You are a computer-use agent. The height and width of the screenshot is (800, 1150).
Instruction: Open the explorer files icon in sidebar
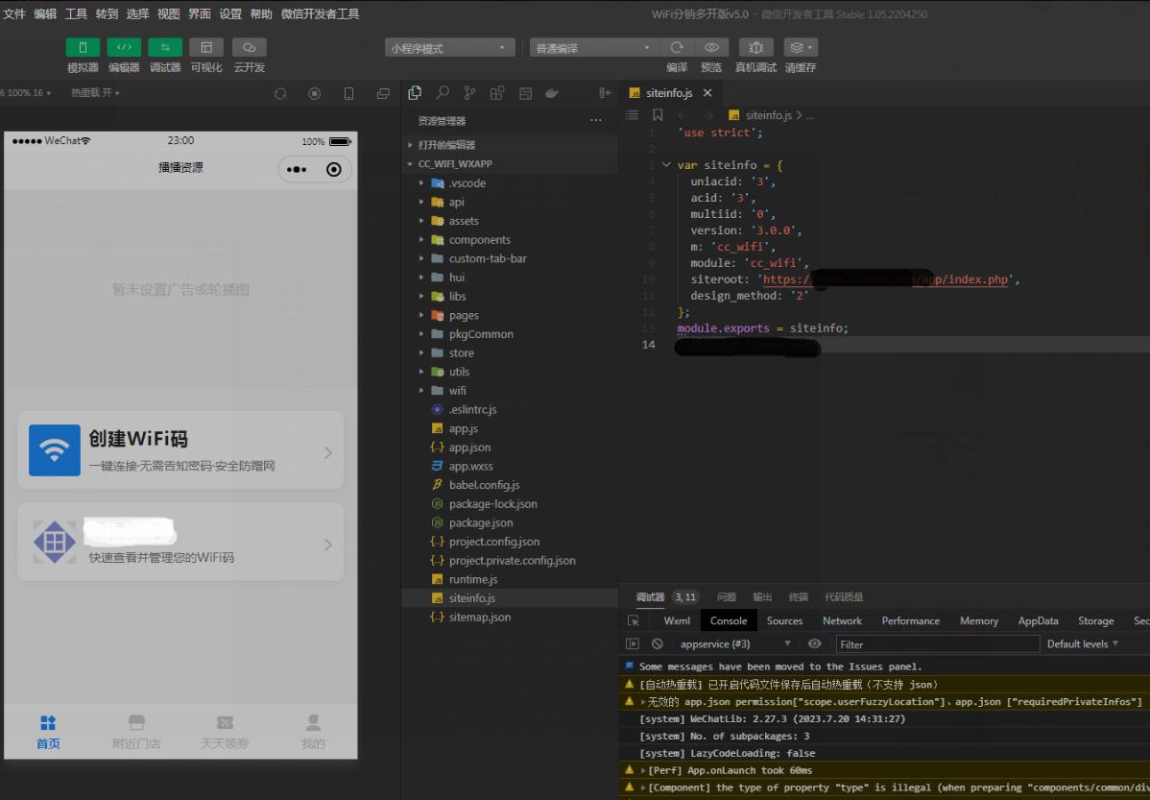[415, 92]
